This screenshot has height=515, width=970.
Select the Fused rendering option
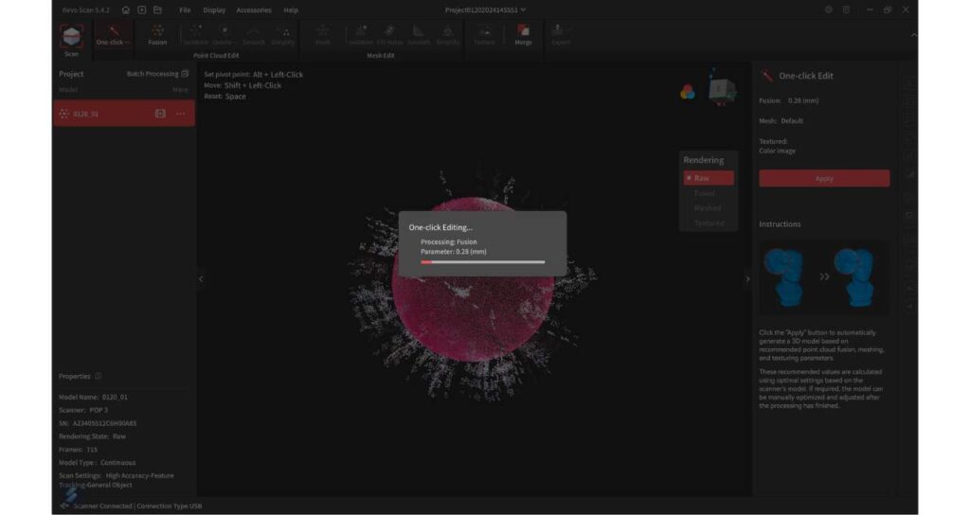pos(708,193)
